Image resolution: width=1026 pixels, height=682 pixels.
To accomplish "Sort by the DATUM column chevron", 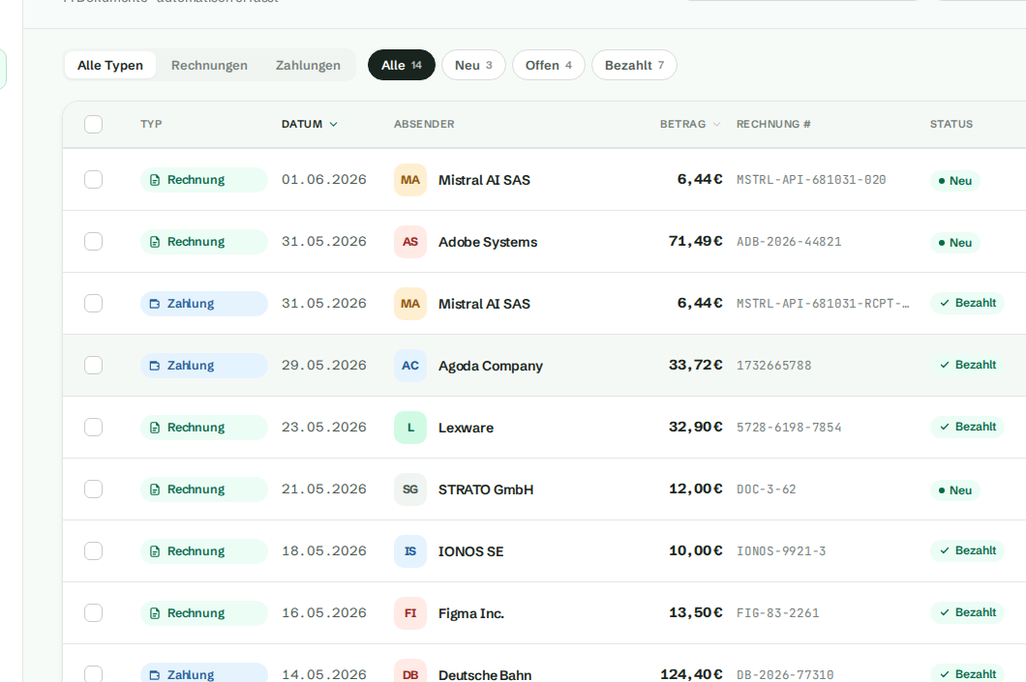I will click(334, 124).
